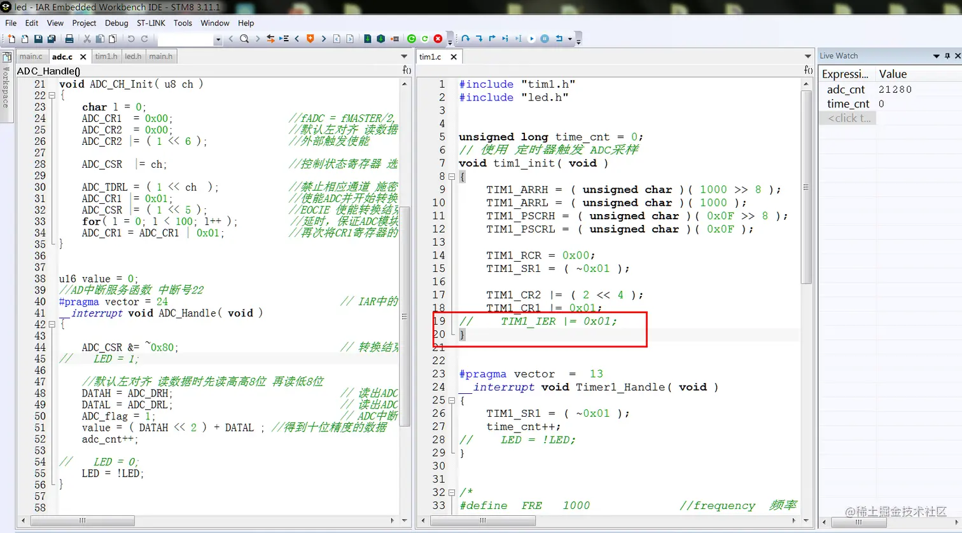
Task: Select the time_cnt watch expression
Action: point(848,104)
